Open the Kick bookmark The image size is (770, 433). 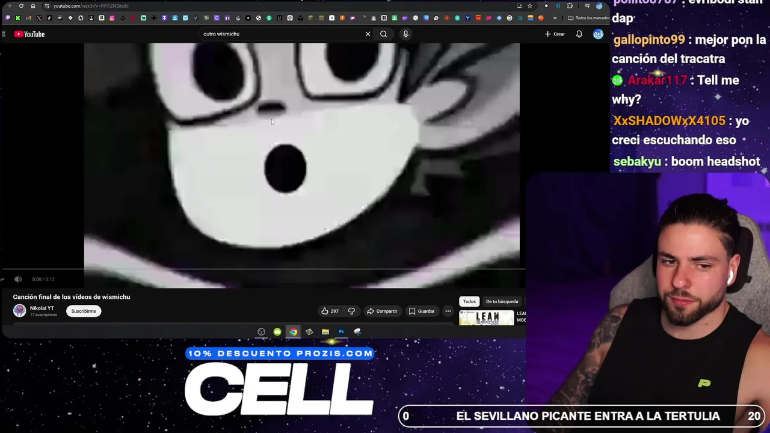(x=18, y=18)
